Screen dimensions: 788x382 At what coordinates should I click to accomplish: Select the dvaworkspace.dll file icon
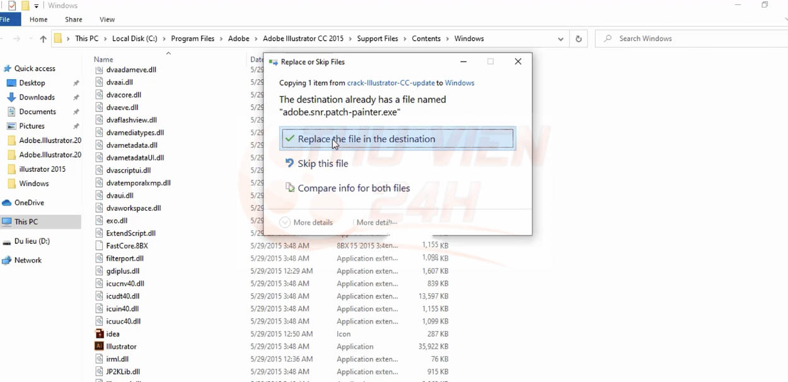click(99, 208)
